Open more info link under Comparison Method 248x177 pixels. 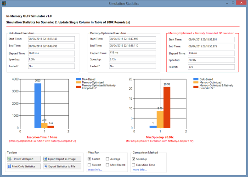140,170
